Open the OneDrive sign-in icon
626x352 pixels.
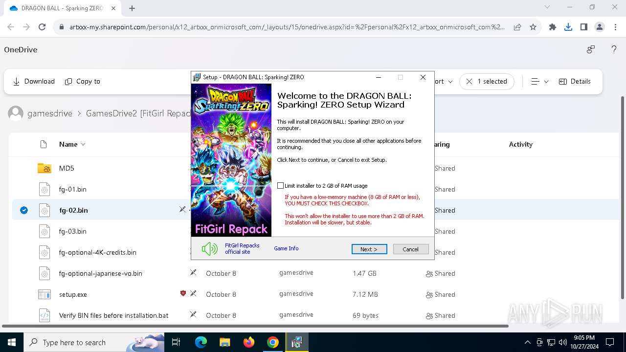point(591,49)
